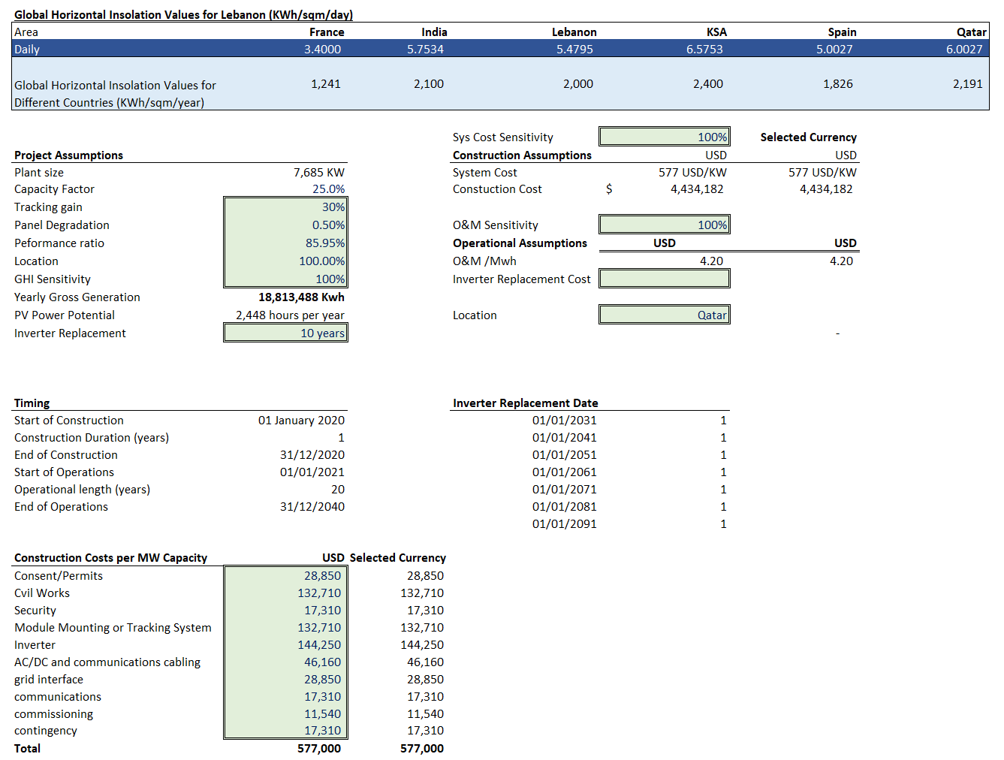Click Inverter Replacement Date heading
This screenshot has width=1004, height=760.
click(525, 403)
